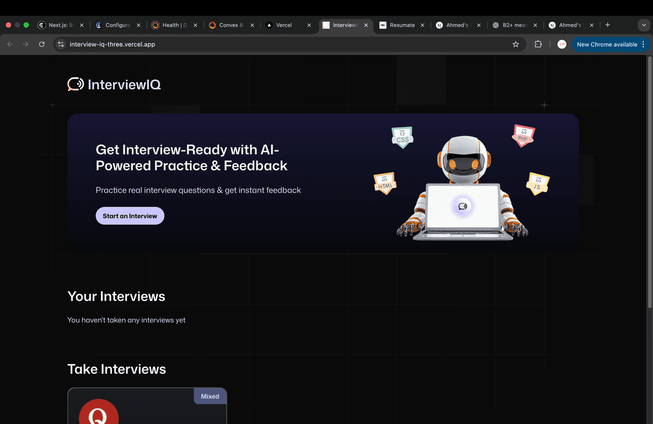Open a new browser tab
This screenshot has height=424, width=653.
608,25
